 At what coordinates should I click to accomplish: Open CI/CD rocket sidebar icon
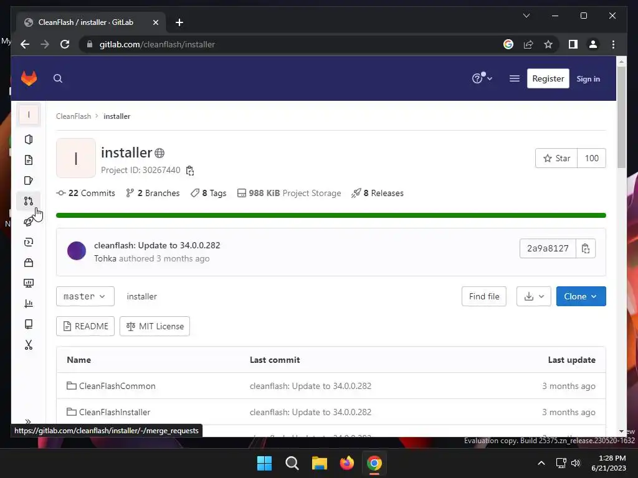pos(29,222)
